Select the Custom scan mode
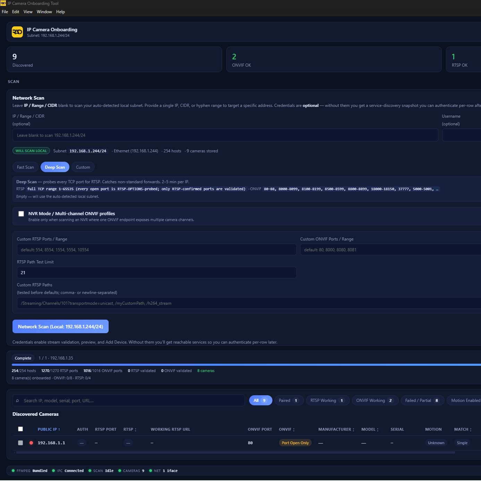 83,167
